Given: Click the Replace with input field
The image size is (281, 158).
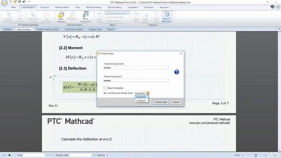Looking at the screenshot, I should click(80, 155).
